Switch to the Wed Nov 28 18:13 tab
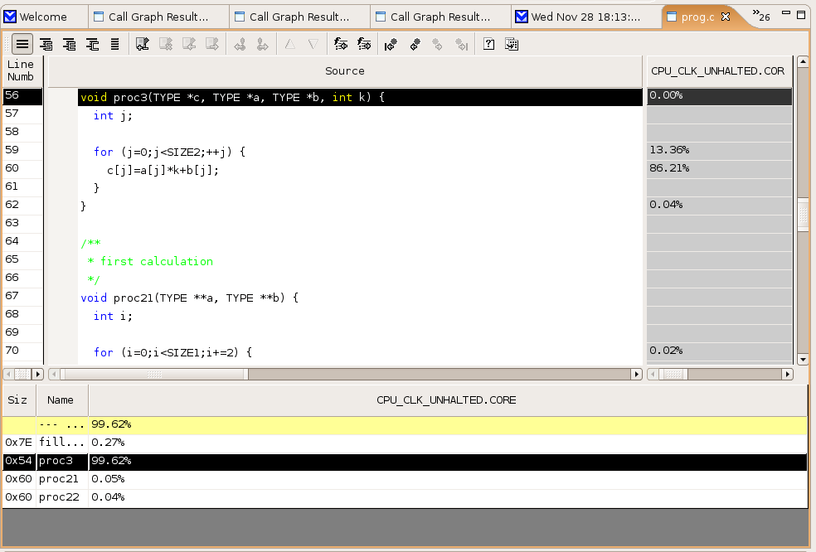The height and width of the screenshot is (552, 816). pyautogui.click(x=585, y=17)
